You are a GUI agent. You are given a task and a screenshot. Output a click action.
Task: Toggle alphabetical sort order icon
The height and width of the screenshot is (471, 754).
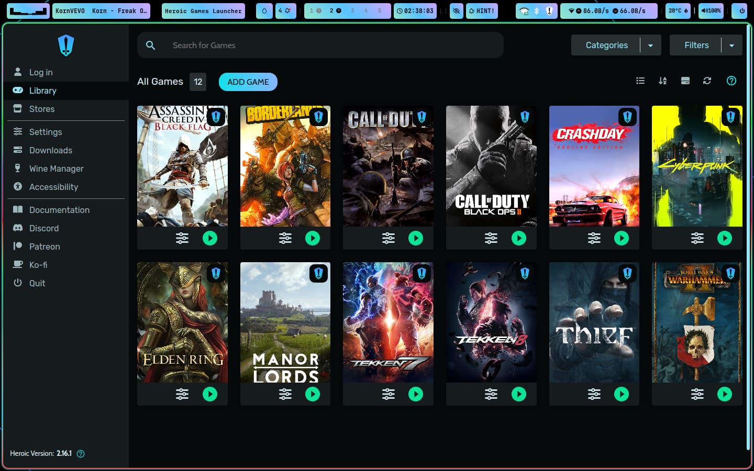tap(663, 81)
